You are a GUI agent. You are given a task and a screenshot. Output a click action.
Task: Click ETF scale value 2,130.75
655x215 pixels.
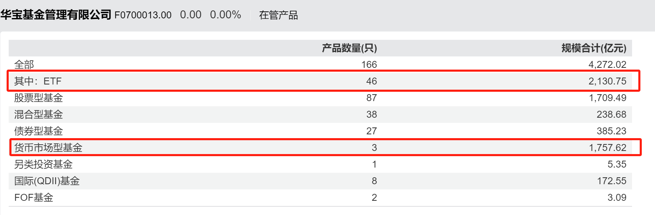tap(607, 81)
